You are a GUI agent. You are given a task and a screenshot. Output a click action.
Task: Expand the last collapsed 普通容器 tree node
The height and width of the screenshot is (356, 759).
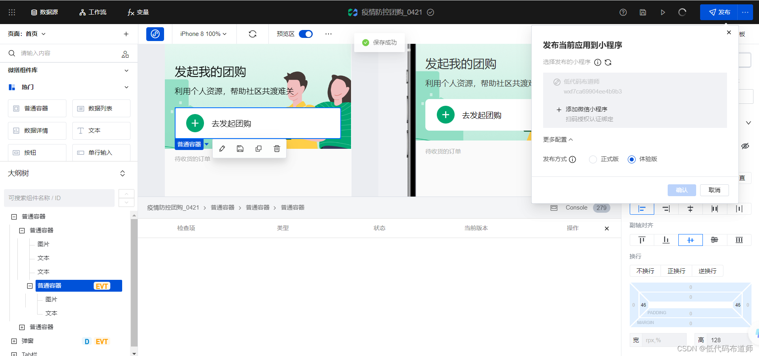(22, 327)
